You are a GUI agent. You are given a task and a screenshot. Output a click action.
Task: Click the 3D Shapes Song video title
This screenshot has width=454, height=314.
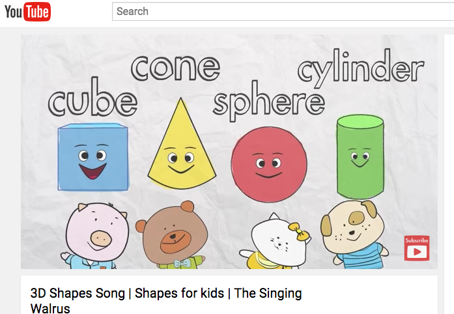click(166, 300)
